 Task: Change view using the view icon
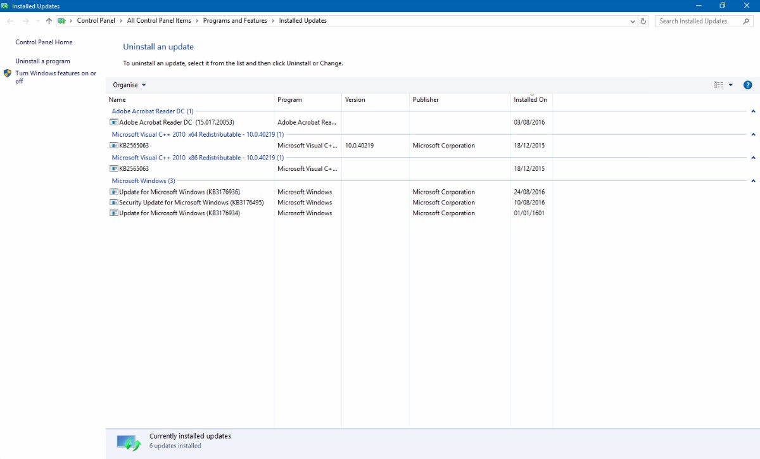718,85
